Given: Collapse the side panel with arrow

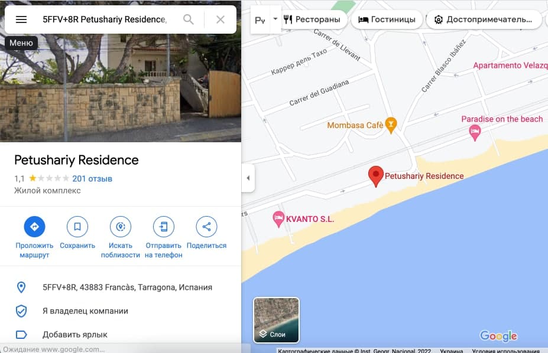Looking at the screenshot, I should point(248,178).
